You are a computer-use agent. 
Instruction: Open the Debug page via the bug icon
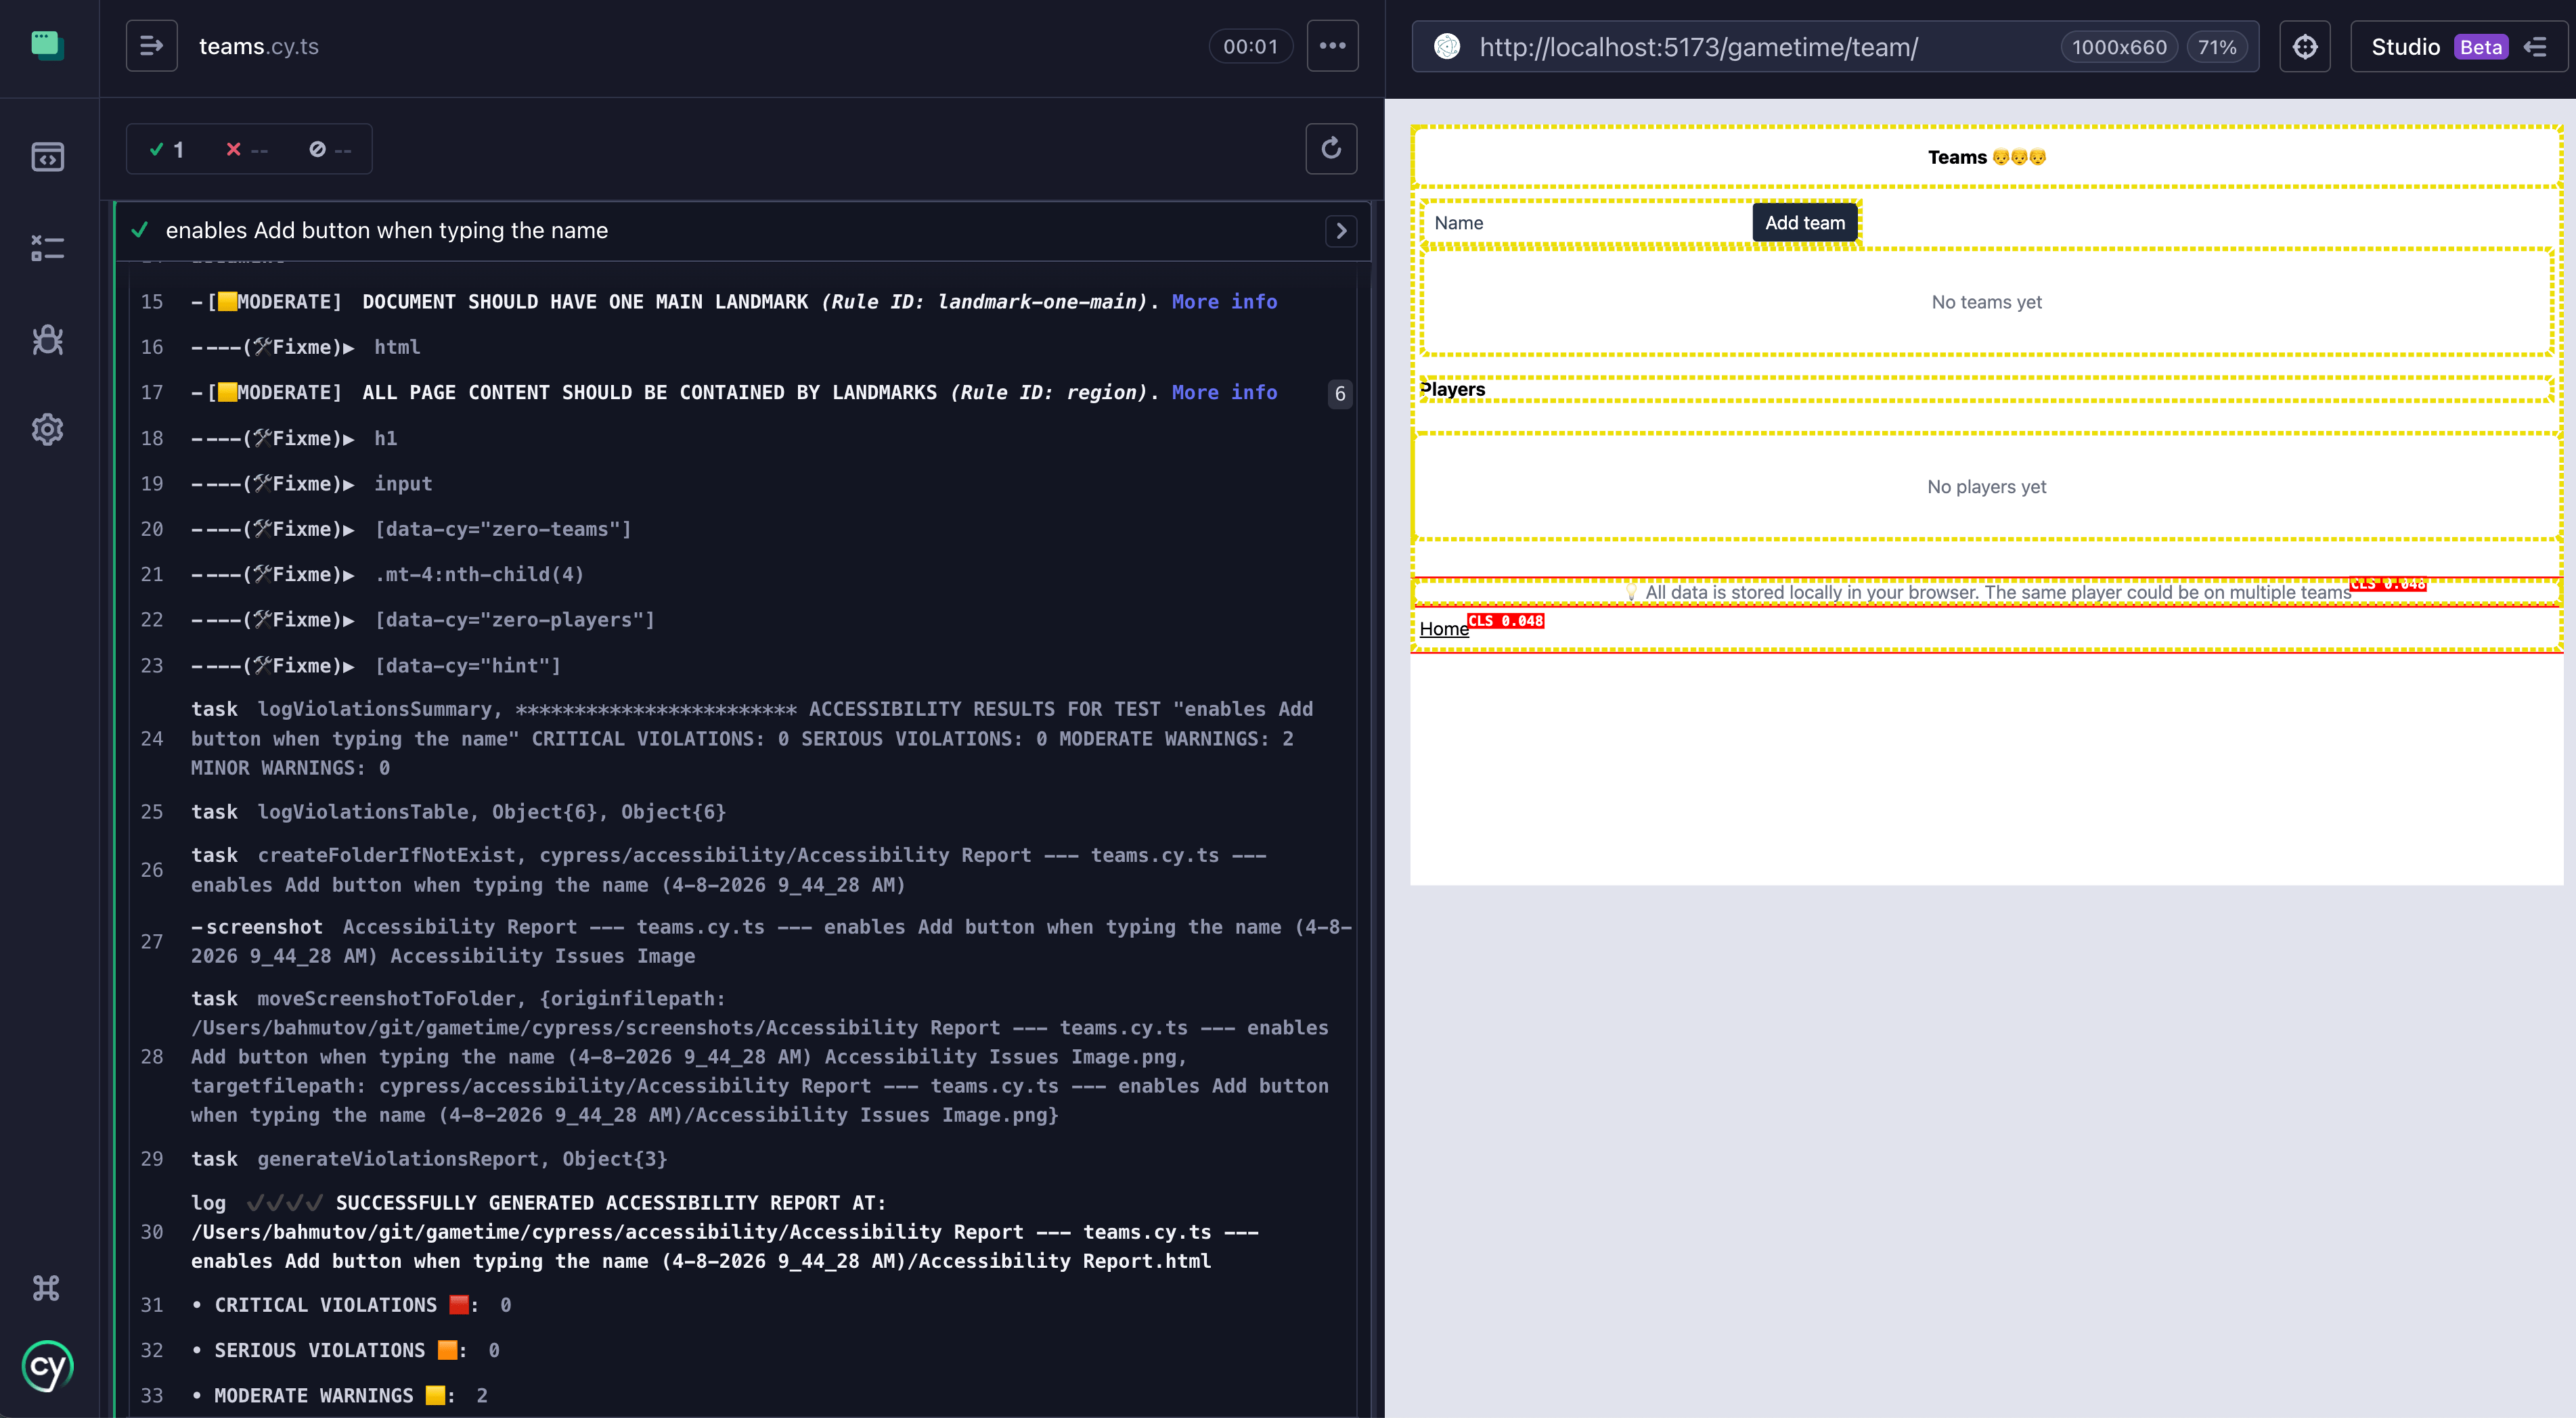pos(47,340)
